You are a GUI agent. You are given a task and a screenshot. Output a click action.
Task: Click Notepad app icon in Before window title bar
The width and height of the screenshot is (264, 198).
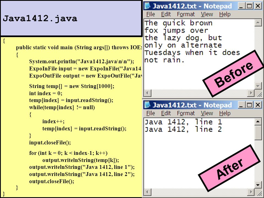(147, 6)
